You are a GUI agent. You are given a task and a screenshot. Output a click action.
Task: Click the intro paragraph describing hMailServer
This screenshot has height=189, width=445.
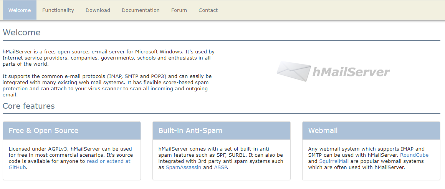(108, 58)
